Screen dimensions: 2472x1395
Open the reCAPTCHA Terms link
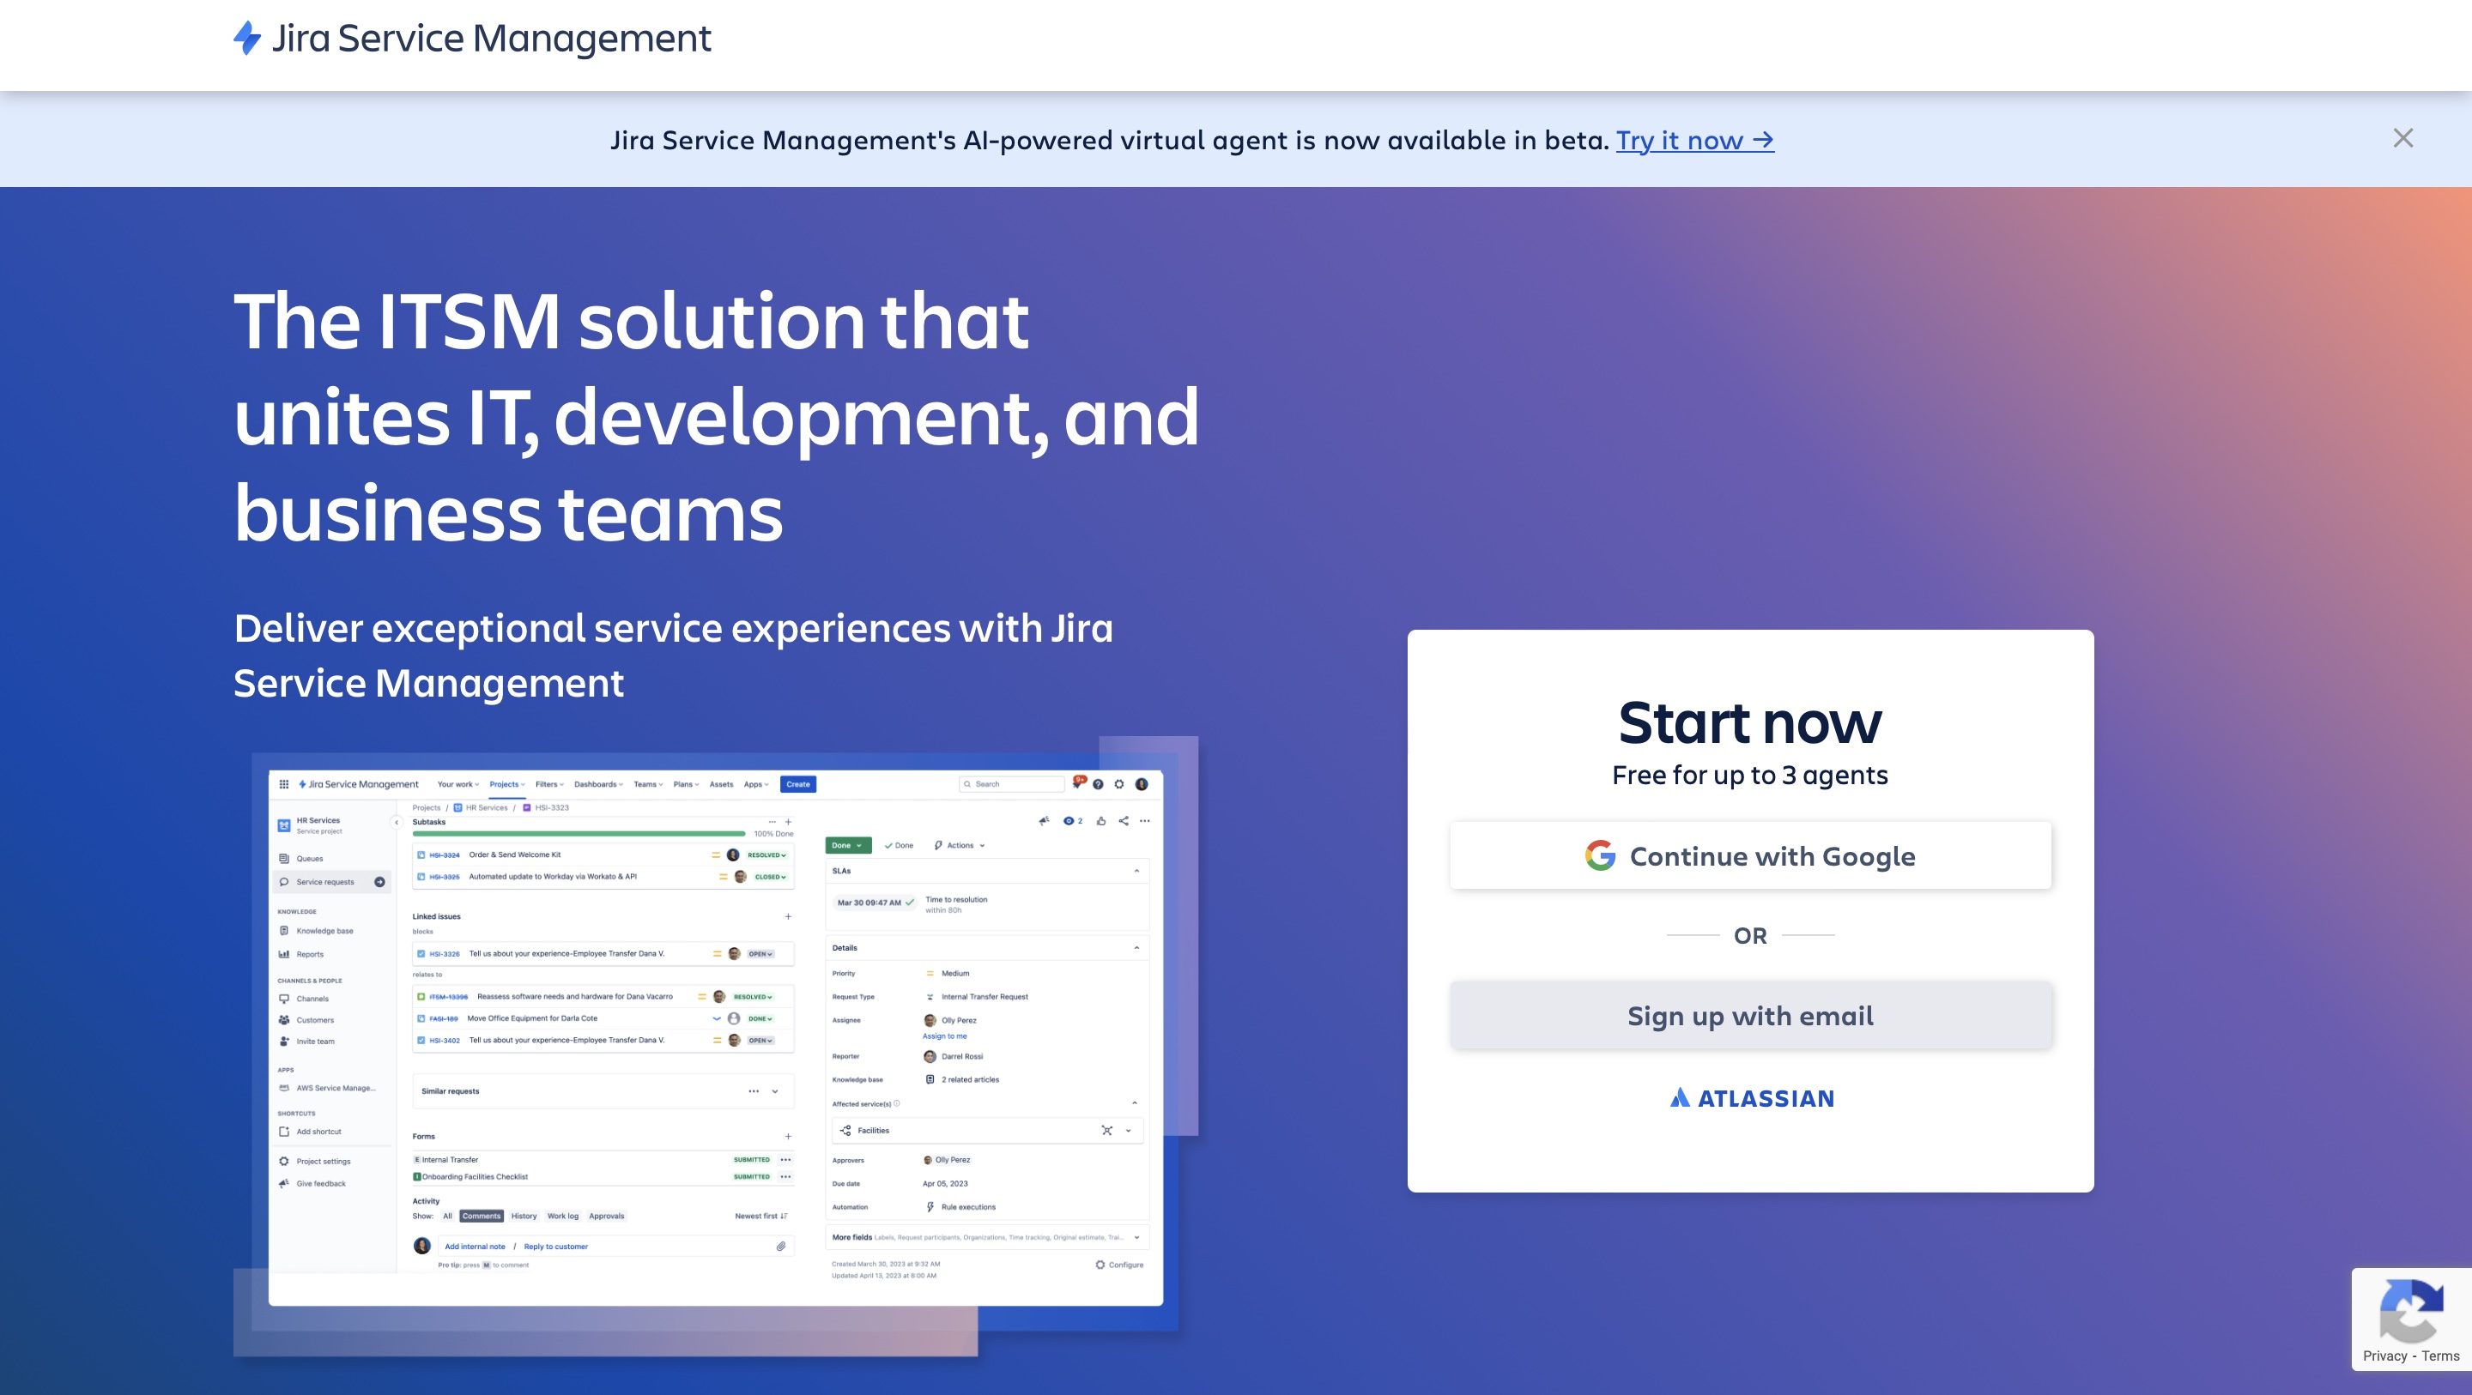[x=2440, y=1356]
